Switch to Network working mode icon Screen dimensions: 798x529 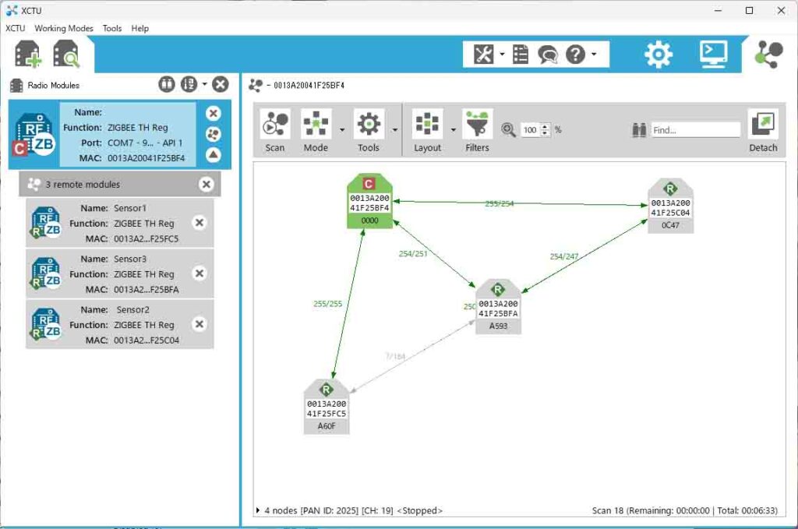pyautogui.click(x=768, y=55)
